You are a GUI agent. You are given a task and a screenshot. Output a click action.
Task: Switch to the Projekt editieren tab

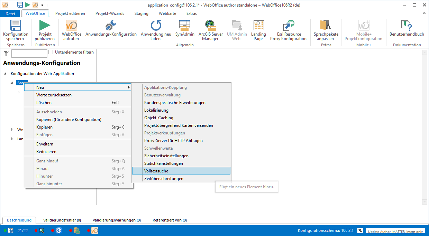70,13
